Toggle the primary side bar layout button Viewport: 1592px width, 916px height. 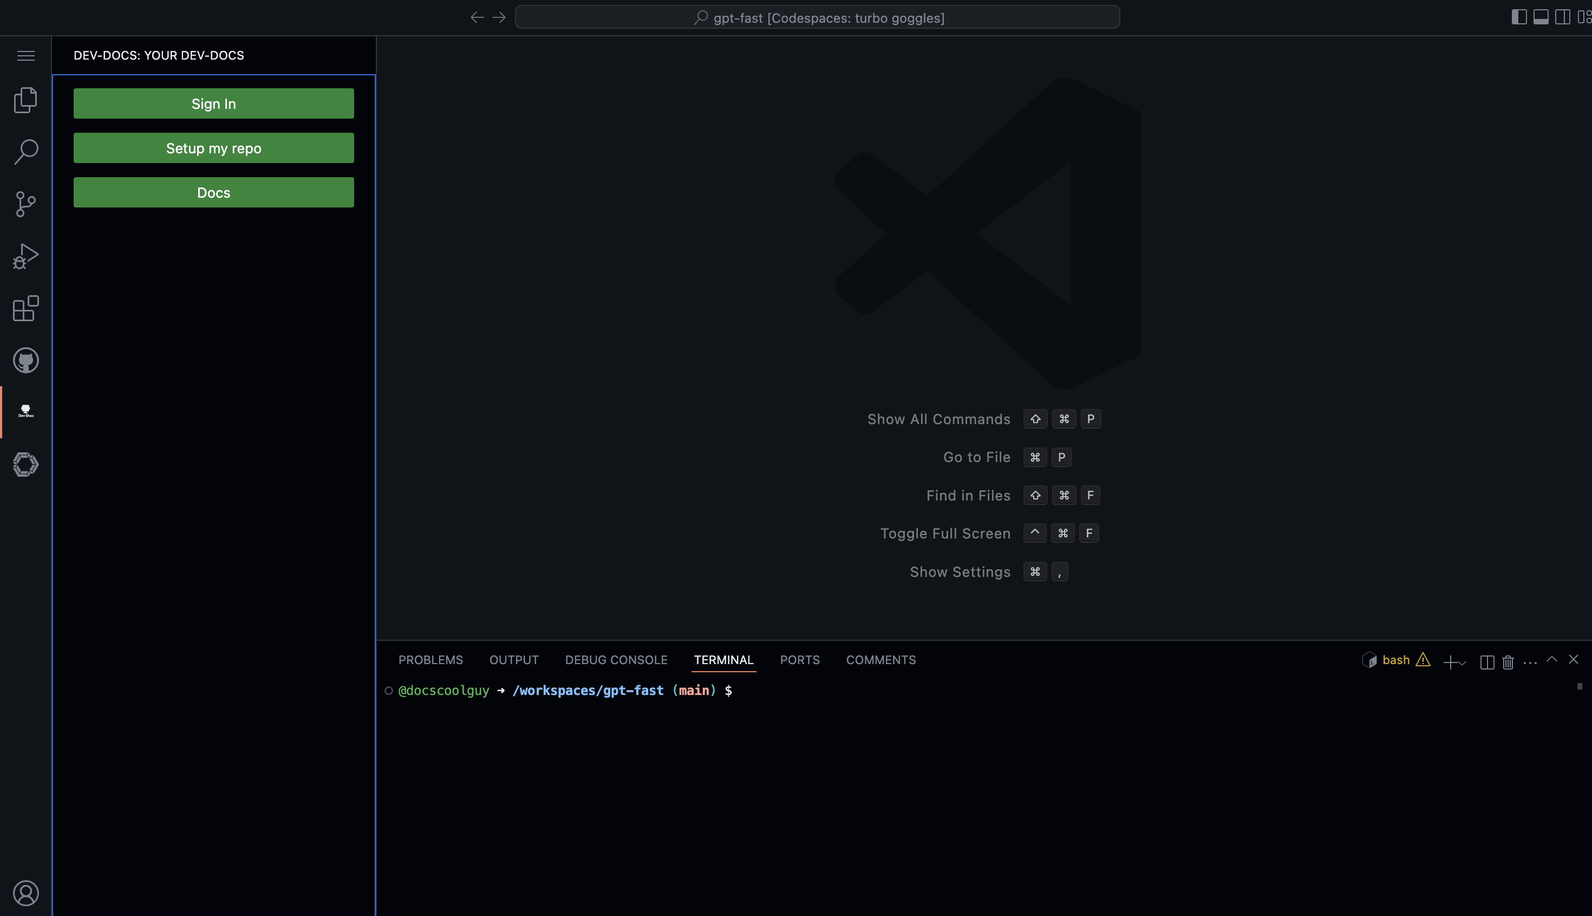point(1518,17)
